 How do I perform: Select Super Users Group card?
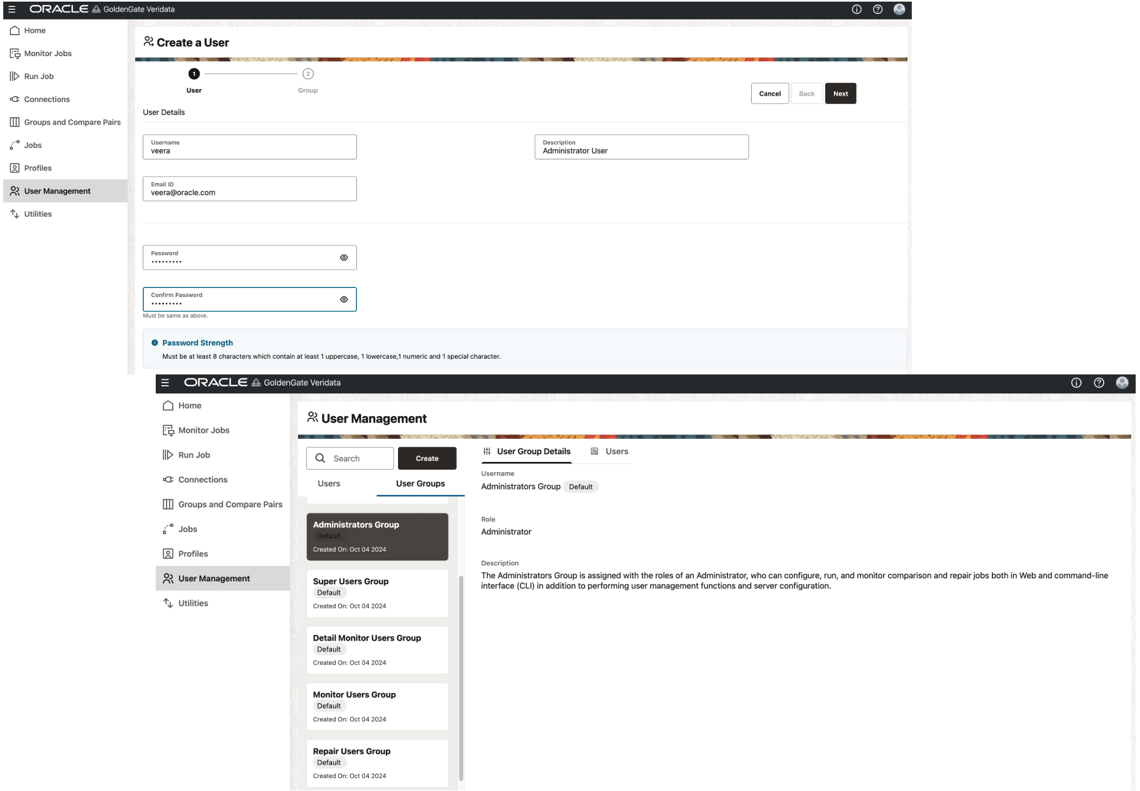(377, 593)
